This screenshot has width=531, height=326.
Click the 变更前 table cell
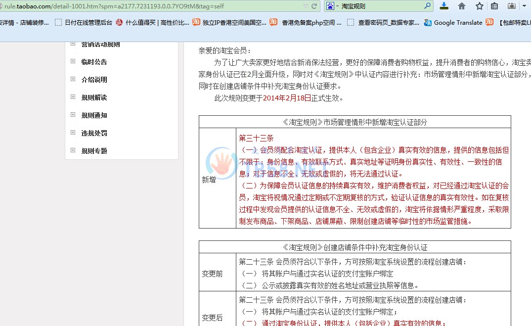(x=218, y=272)
